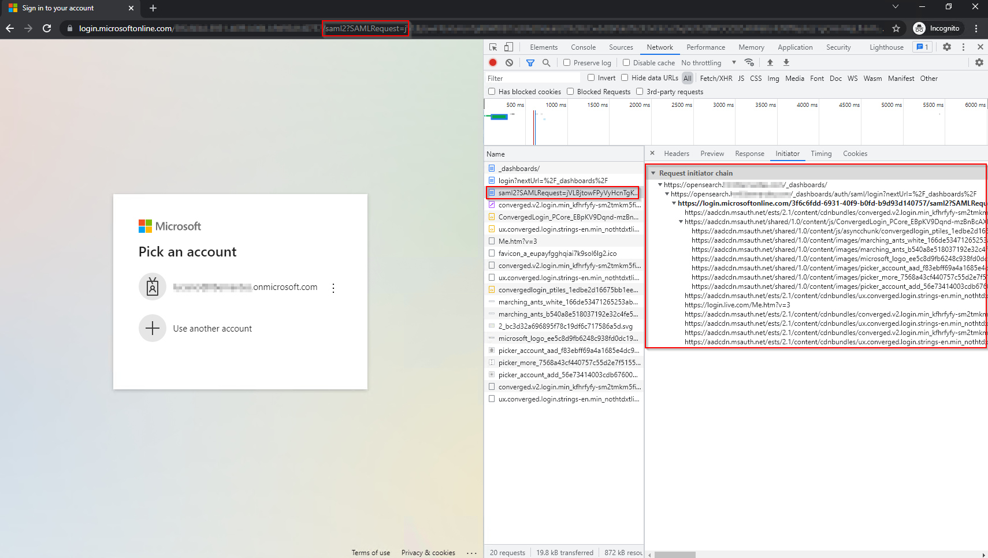Screen dimensions: 988x558
Task: Open account options three-dot menu
Action: [333, 288]
